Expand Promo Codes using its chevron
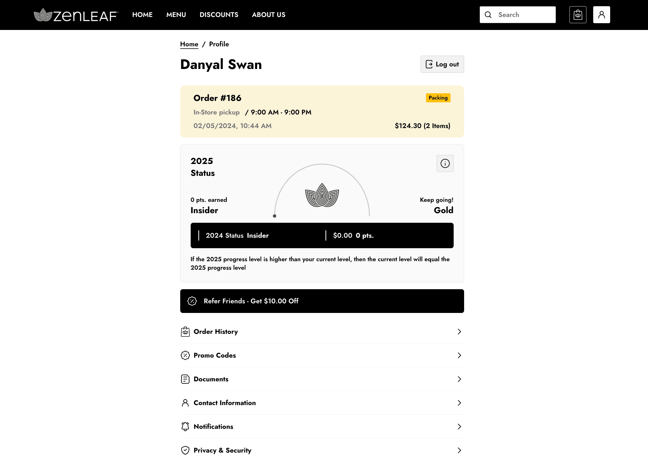 [x=459, y=355]
